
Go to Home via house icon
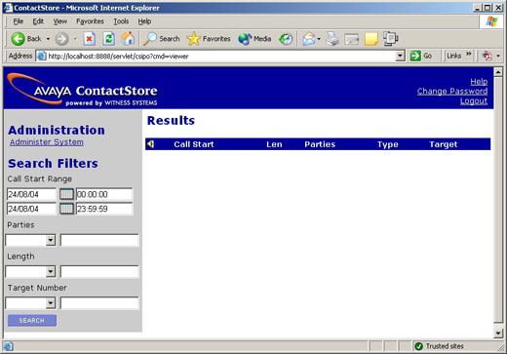pyautogui.click(x=128, y=39)
